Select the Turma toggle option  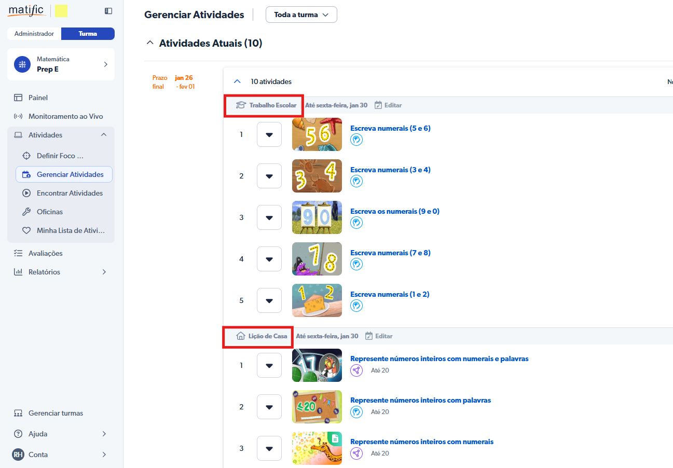click(88, 34)
